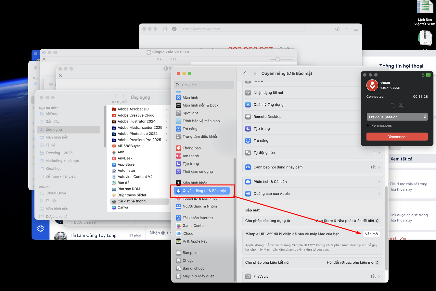Open Quản lý ứng dụng privacy row
This screenshot has height=291, width=436.
313,105
